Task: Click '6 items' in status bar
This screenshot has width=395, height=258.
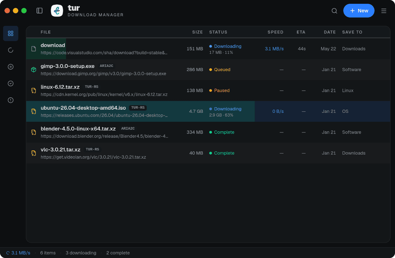Action: point(48,253)
